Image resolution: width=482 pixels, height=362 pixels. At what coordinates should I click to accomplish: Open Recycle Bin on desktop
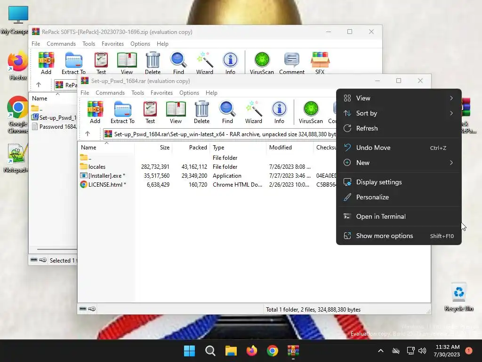click(x=459, y=297)
